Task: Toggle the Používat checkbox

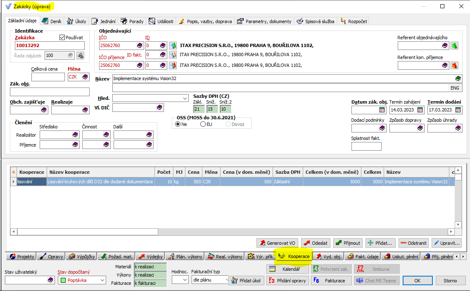Action: (62, 38)
